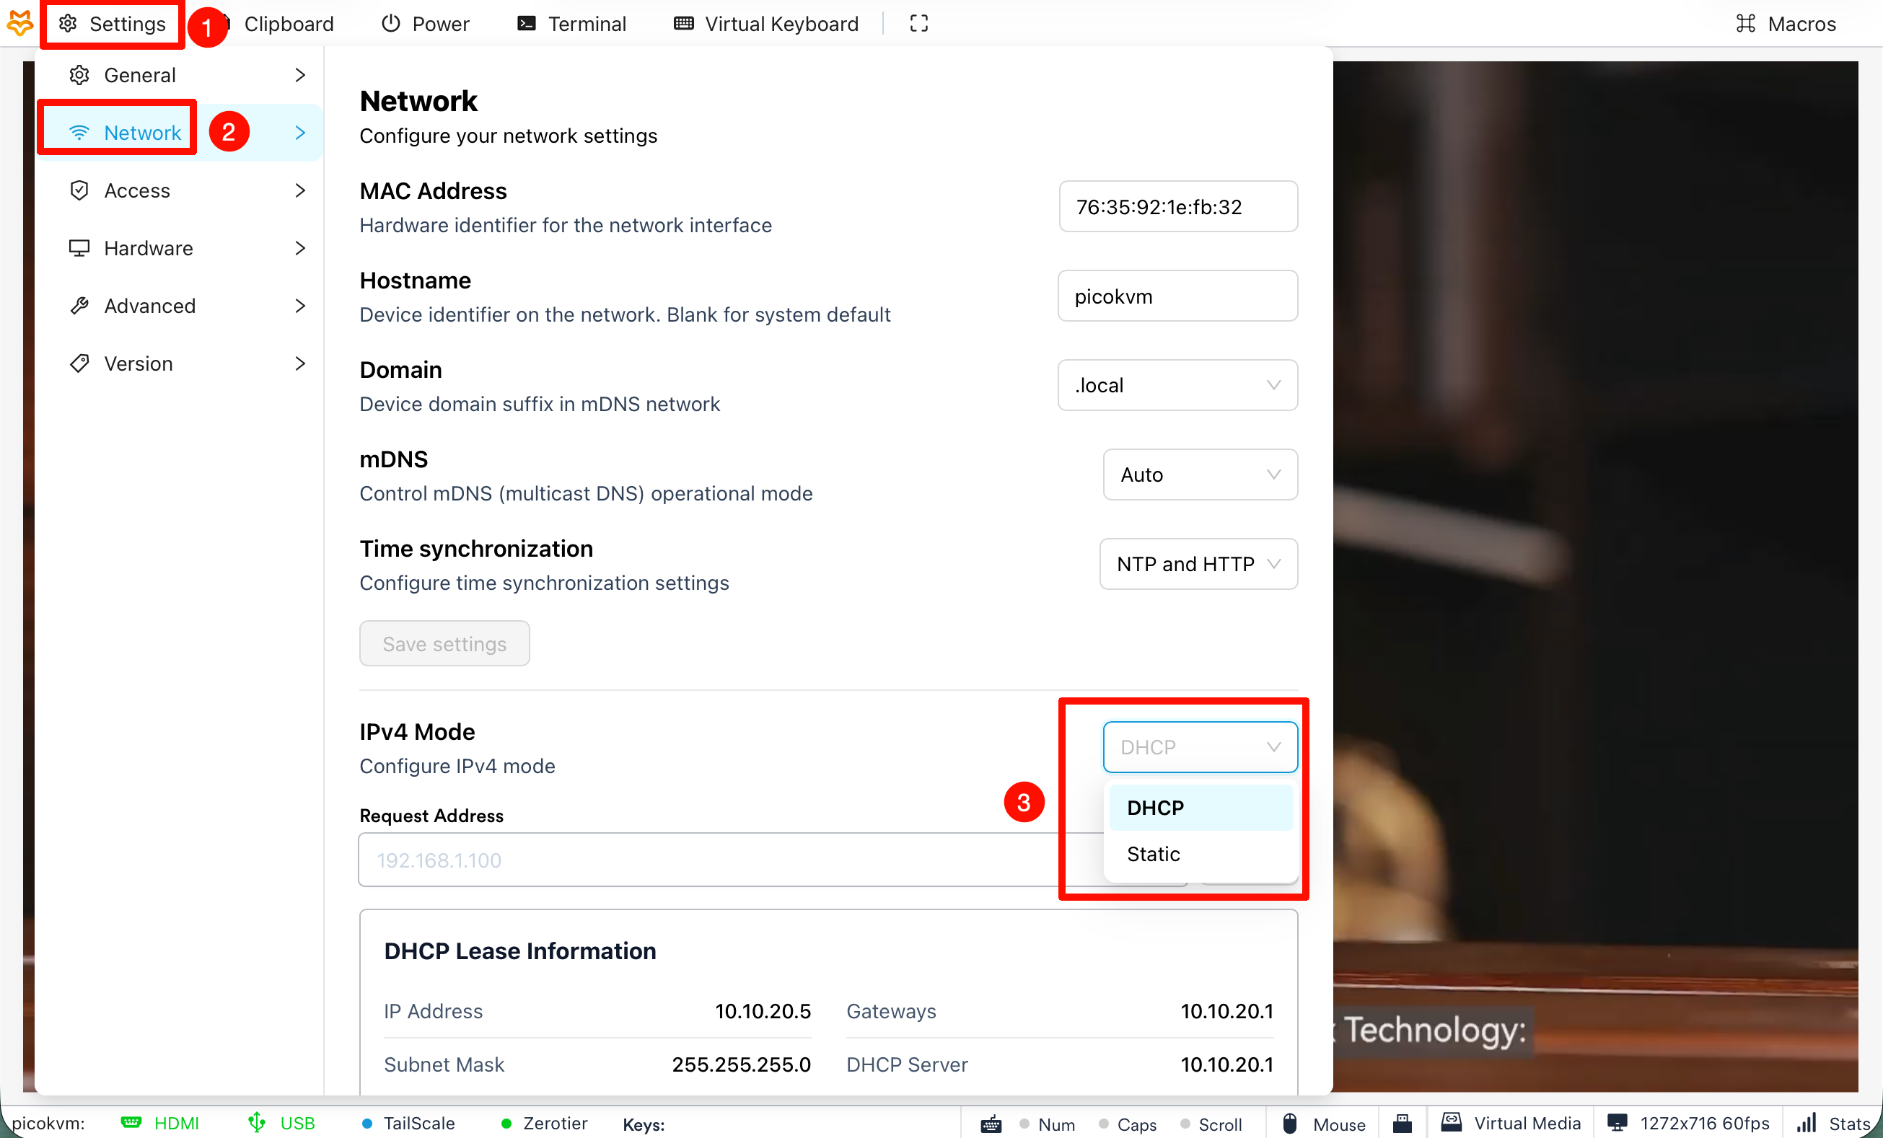The image size is (1883, 1138).
Task: Open the Time synchronization NTP and HTTP dropdown
Action: tap(1198, 564)
